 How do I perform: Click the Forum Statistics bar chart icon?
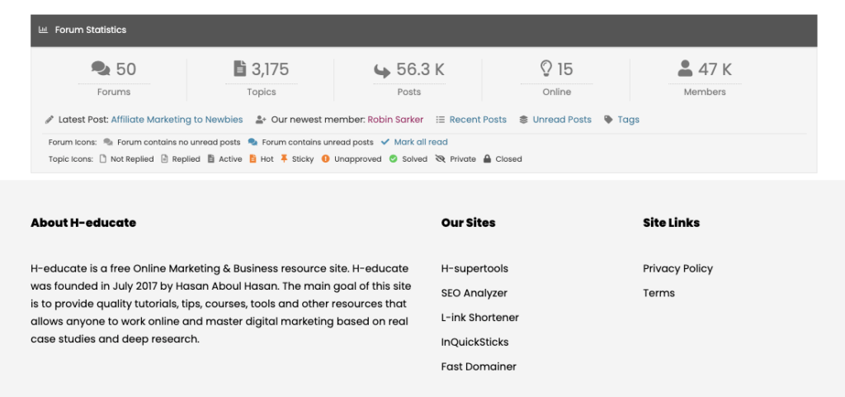click(43, 30)
